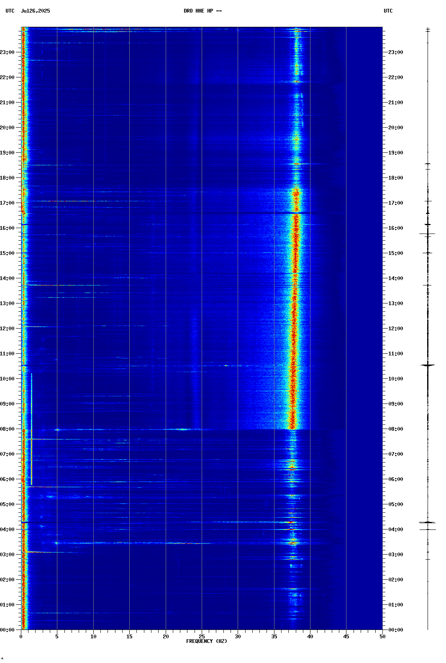446x663 pixels.
Task: Click the 04:00 label on the right time axis
Action: pos(396,529)
